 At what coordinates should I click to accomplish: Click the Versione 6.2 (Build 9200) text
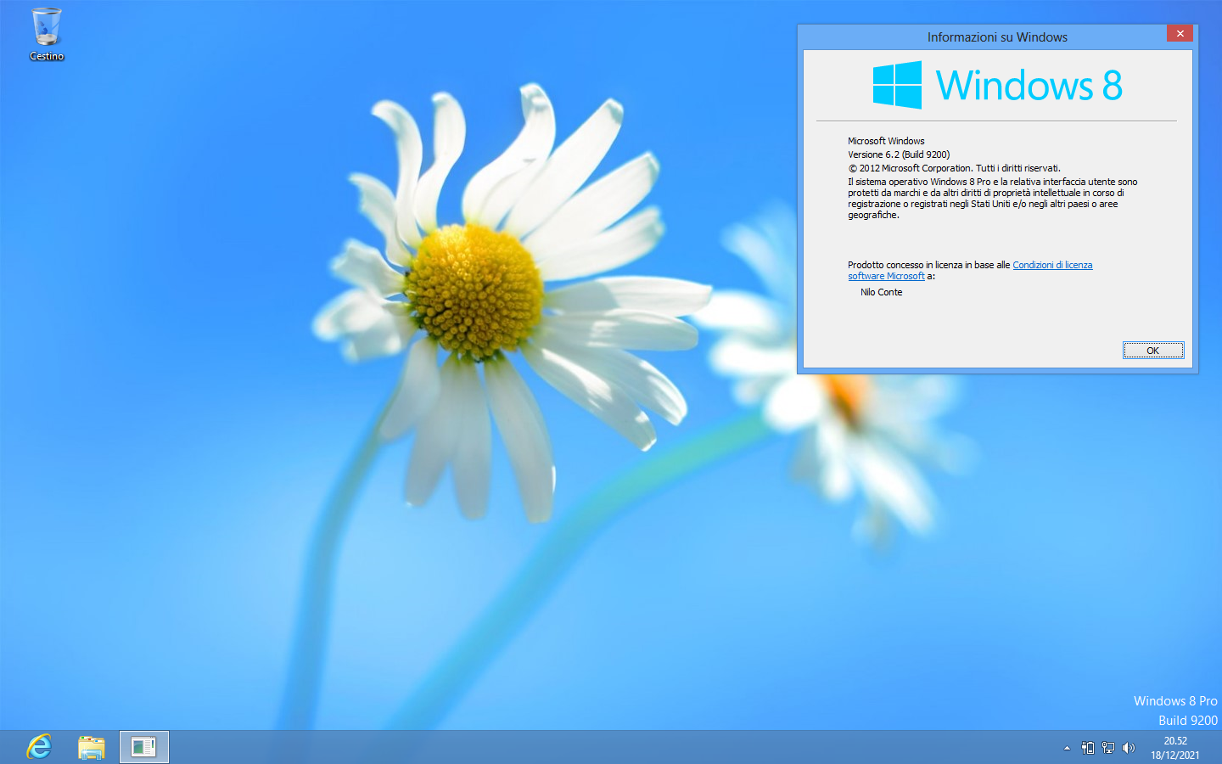pos(899,154)
